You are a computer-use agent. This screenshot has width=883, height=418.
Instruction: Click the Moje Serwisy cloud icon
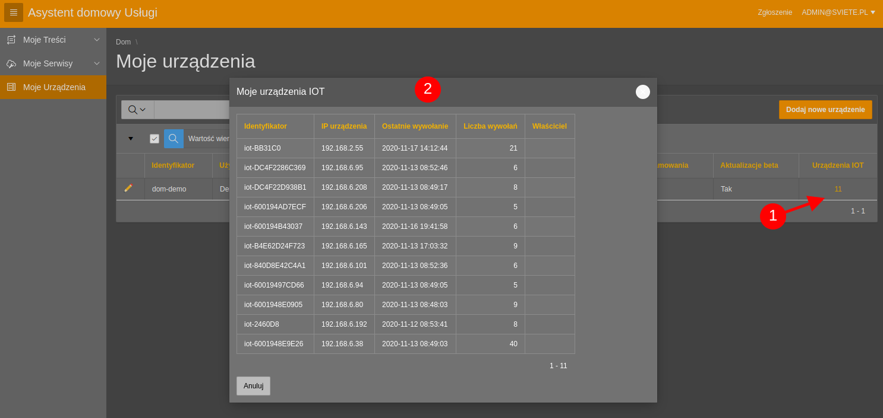tap(11, 63)
